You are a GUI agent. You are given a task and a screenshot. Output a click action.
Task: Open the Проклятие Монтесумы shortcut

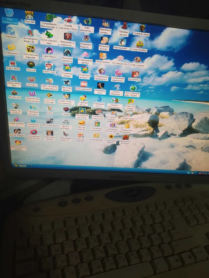pyautogui.click(x=32, y=97)
